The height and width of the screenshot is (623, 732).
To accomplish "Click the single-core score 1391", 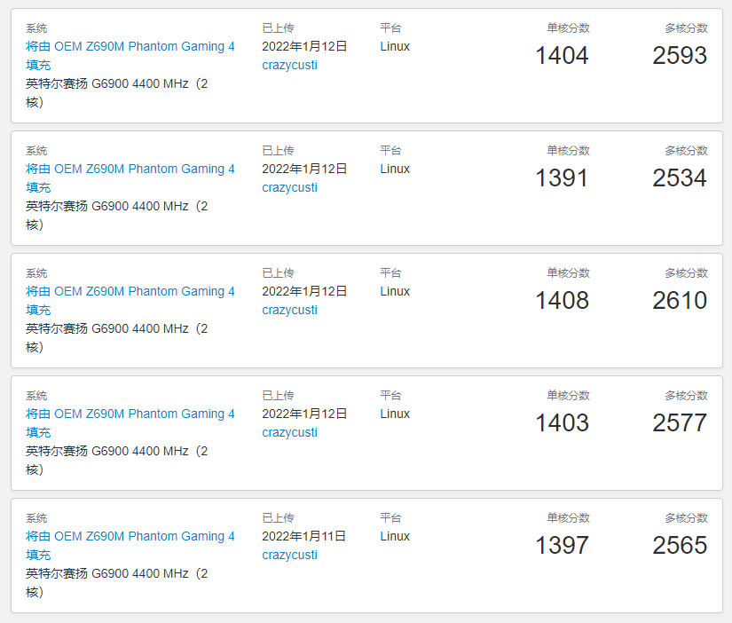I will click(x=562, y=178).
